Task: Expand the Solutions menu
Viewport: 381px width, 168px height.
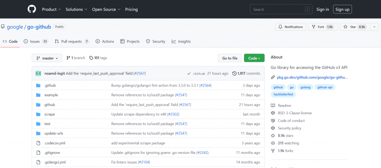Action: [76, 9]
